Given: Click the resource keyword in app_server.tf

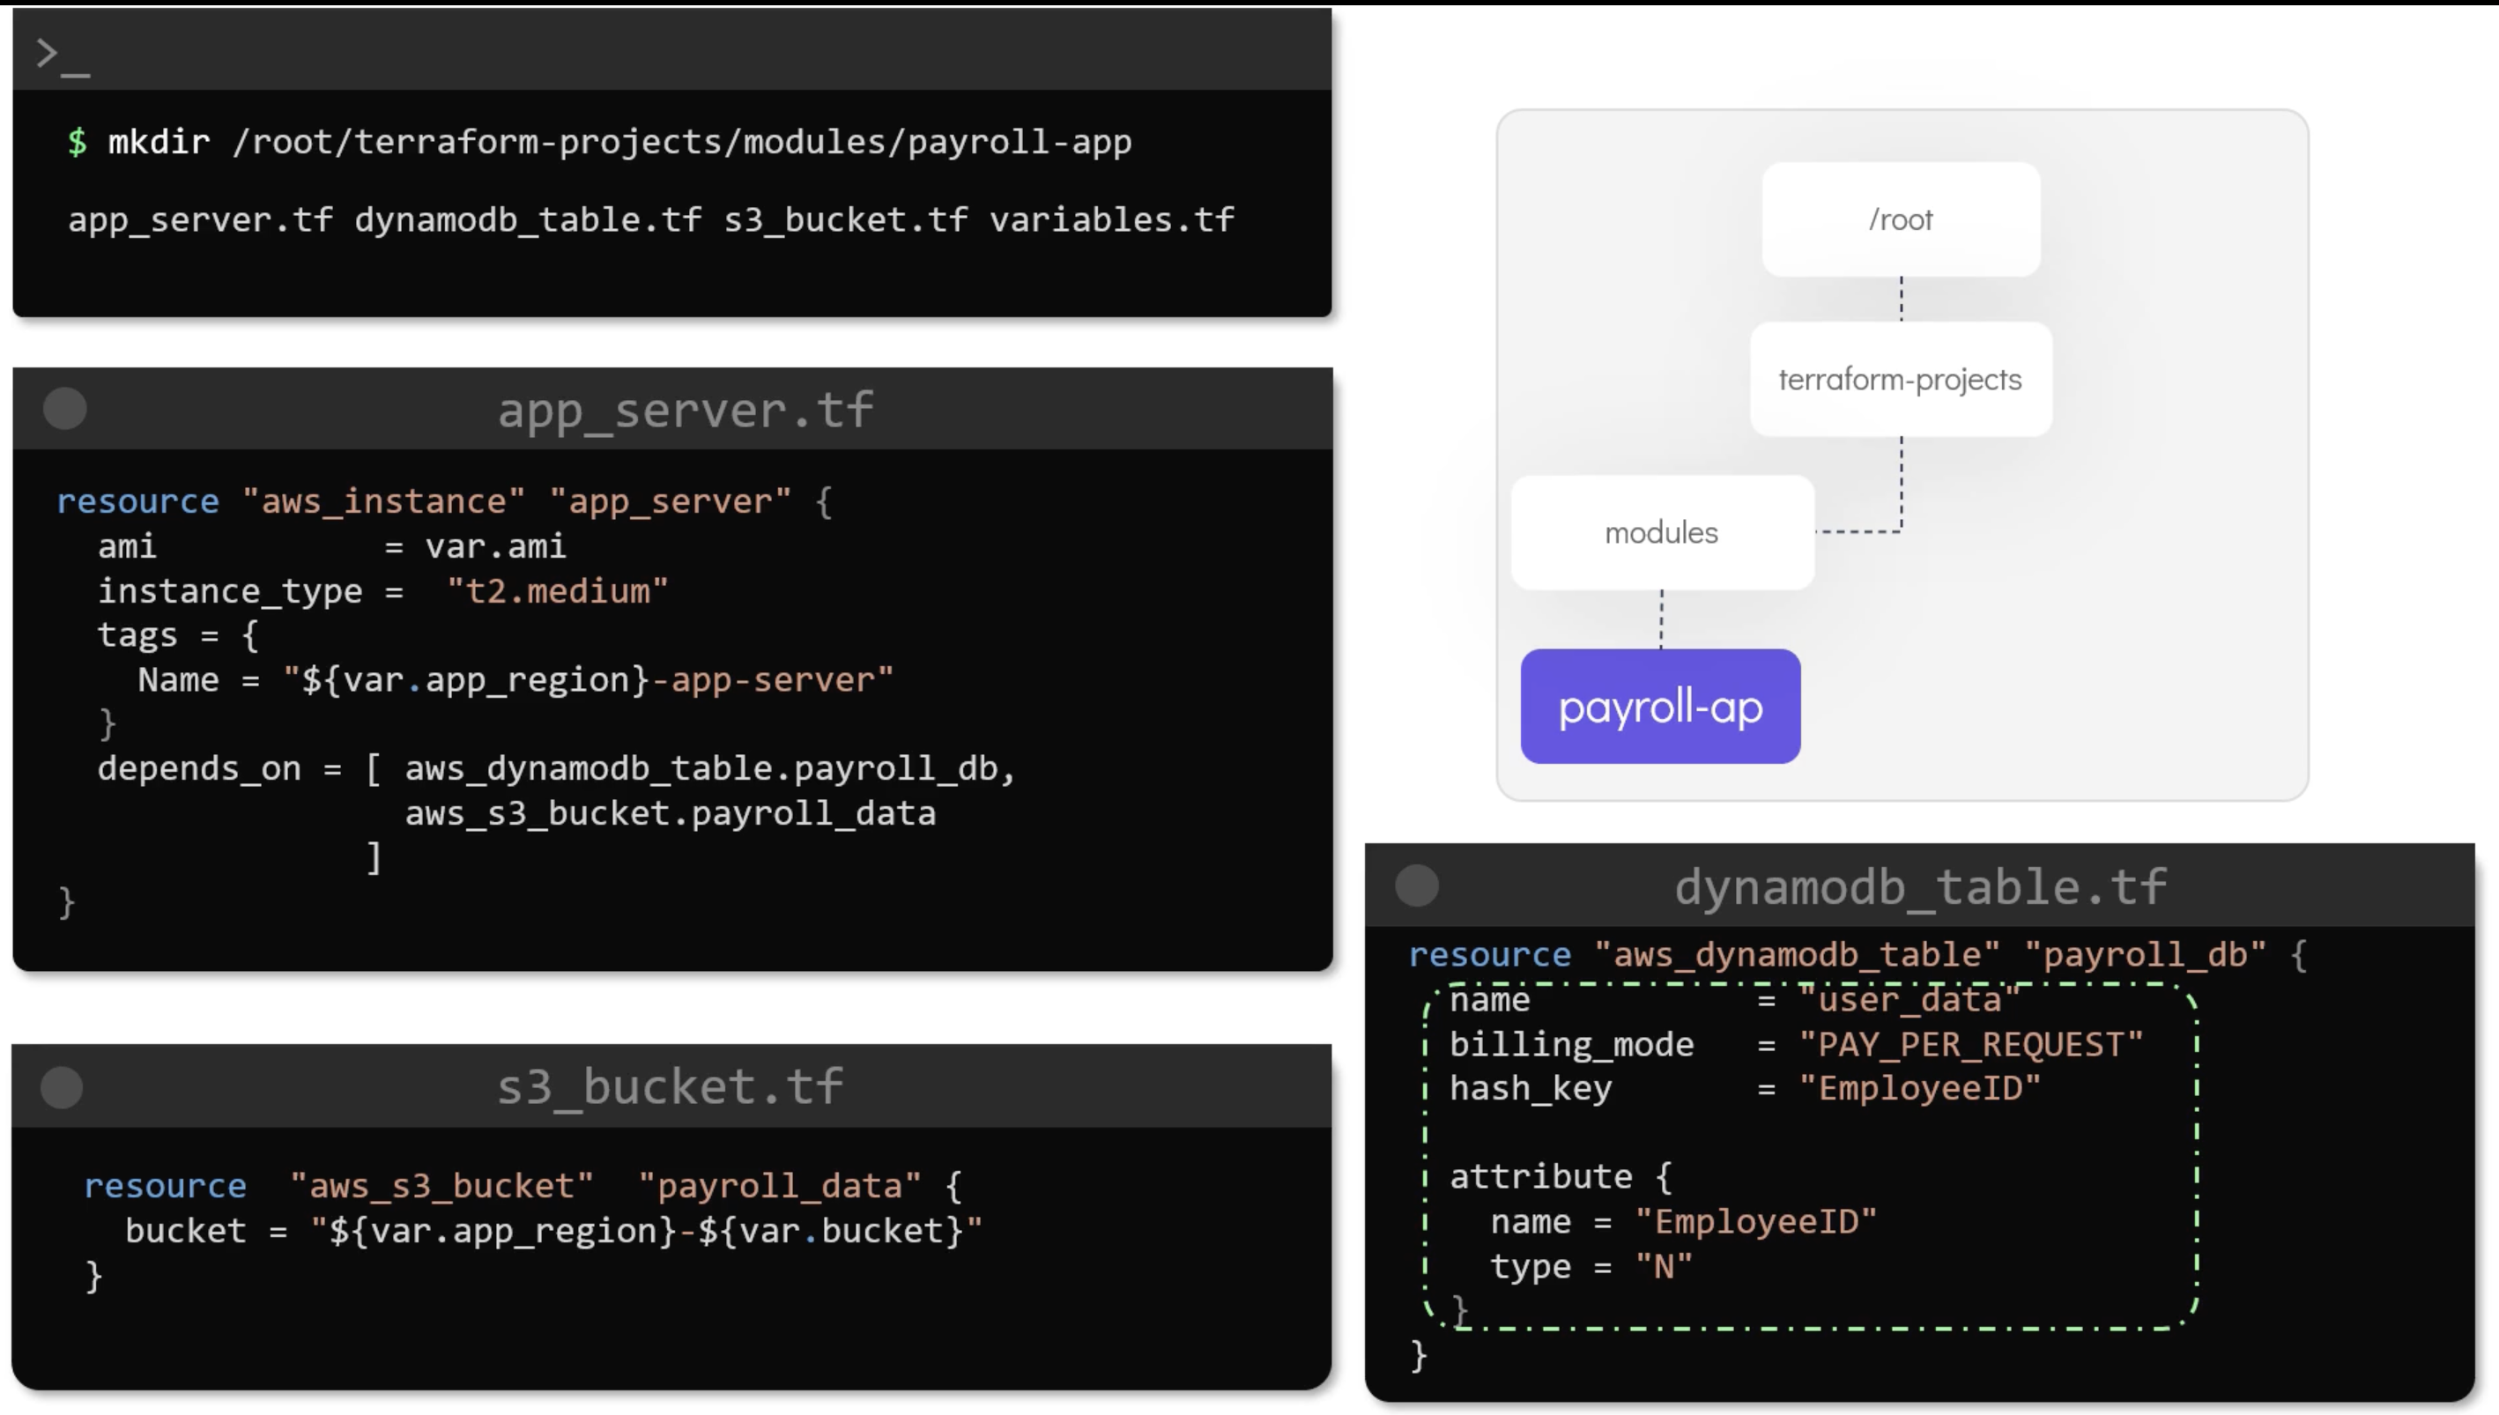Looking at the screenshot, I should 138,501.
